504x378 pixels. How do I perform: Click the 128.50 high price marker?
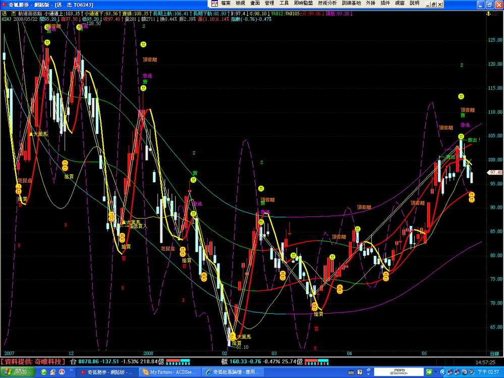click(x=93, y=24)
